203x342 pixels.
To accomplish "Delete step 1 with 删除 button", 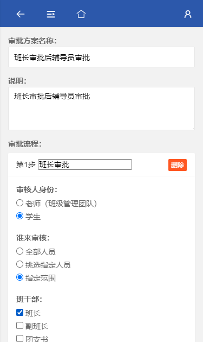I will pyautogui.click(x=178, y=165).
